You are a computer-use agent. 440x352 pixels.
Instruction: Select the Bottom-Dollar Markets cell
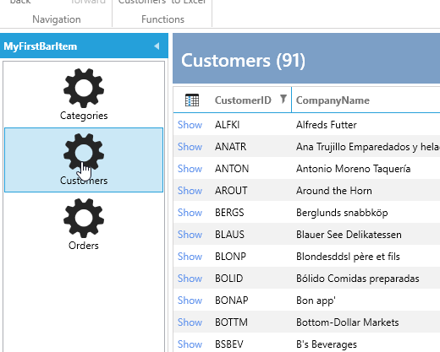coord(348,322)
